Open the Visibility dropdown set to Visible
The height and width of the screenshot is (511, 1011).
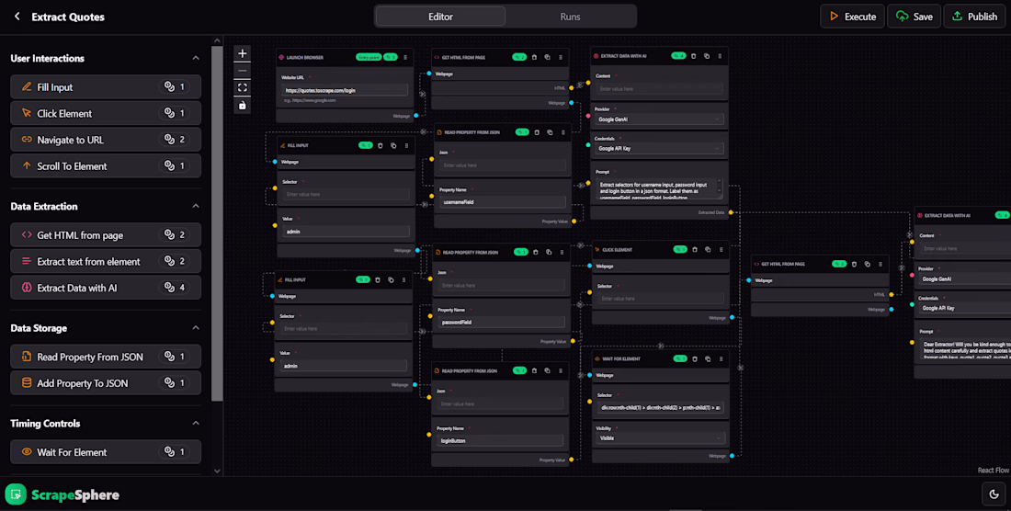click(660, 438)
